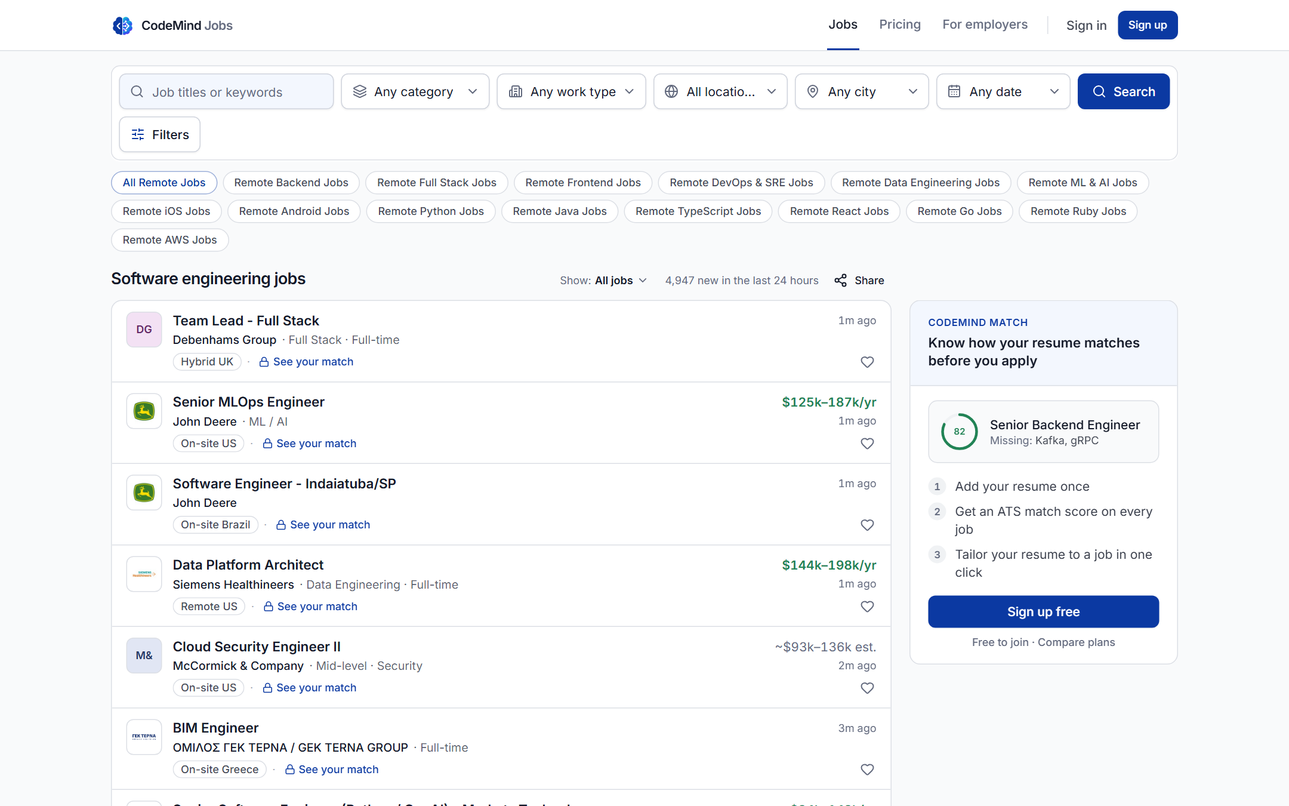Favorite the Software Engineer - Indaiatuba/SP job
1289x806 pixels.
point(867,525)
